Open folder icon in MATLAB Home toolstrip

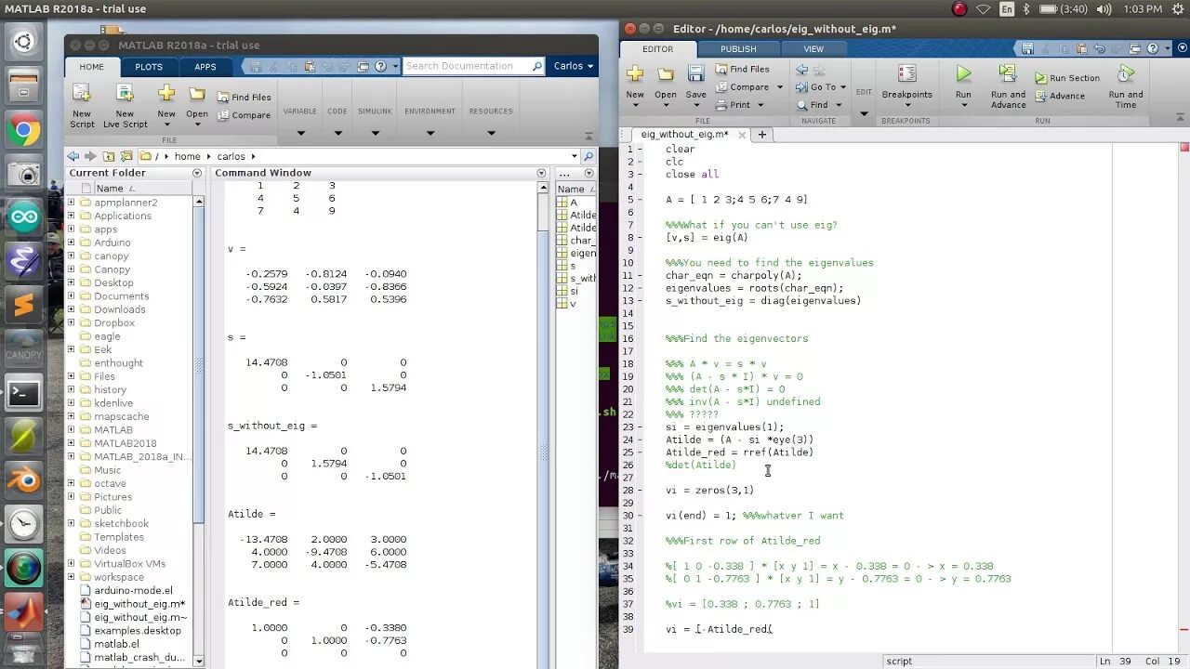[x=197, y=94]
